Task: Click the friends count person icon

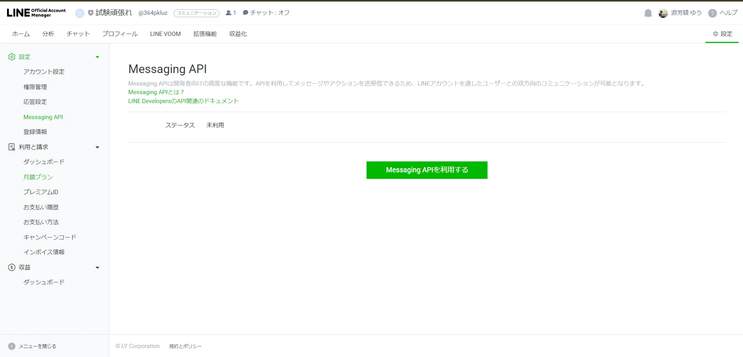Action: point(229,13)
